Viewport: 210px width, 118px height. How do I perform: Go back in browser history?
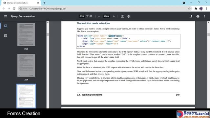point(4,9)
